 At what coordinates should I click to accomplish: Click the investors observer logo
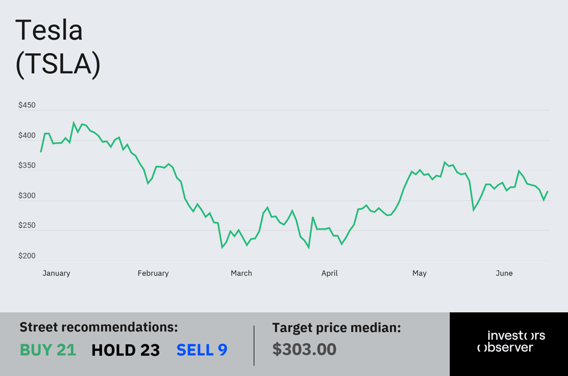pos(511,341)
